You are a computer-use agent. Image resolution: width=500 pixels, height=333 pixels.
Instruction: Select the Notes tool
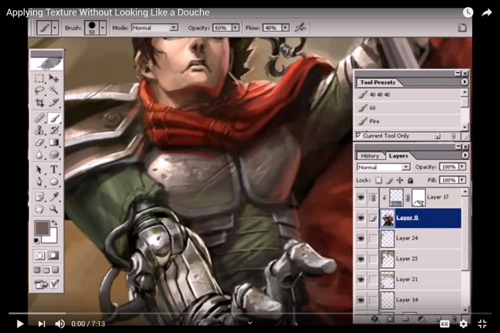point(39,196)
